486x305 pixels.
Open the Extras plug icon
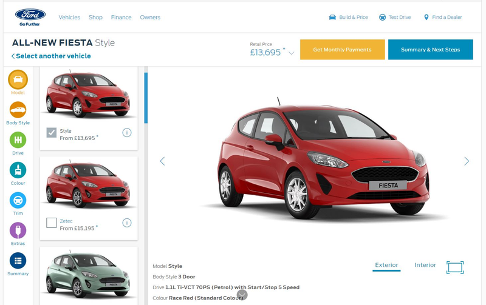point(18,230)
